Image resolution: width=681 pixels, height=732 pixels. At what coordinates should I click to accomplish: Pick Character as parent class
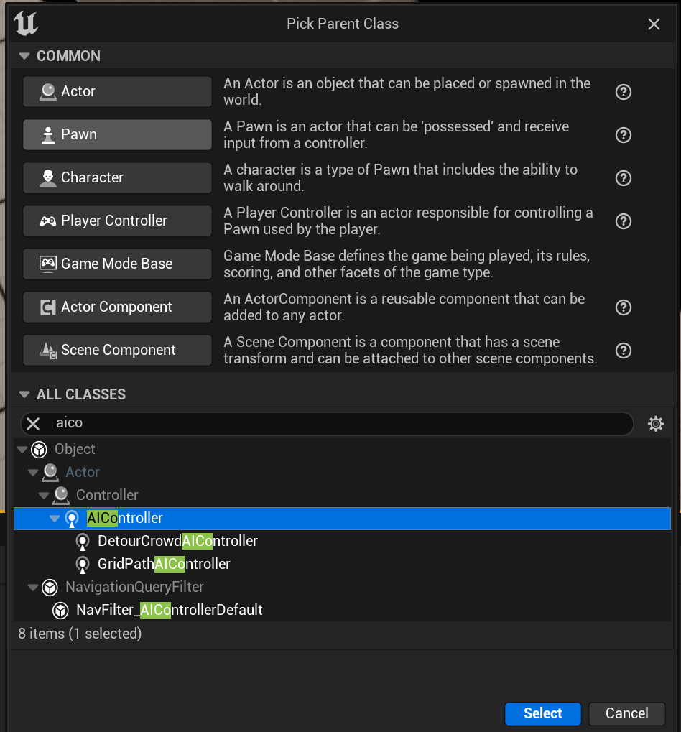pos(117,177)
